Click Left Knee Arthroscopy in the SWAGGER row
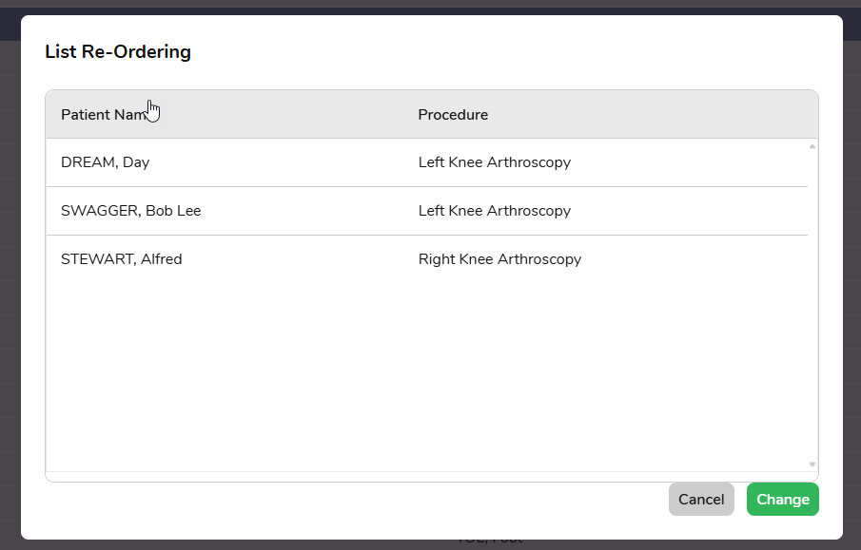This screenshot has width=861, height=550. tap(495, 211)
